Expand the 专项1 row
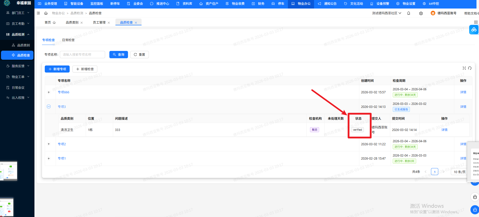The height and width of the screenshot is (217, 479). [49, 159]
